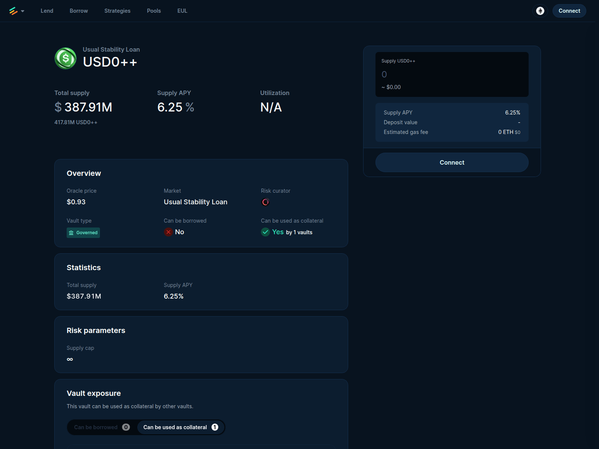Select the 'Can be borrowed' tab
Image resolution: width=599 pixels, height=449 pixels.
(102, 427)
